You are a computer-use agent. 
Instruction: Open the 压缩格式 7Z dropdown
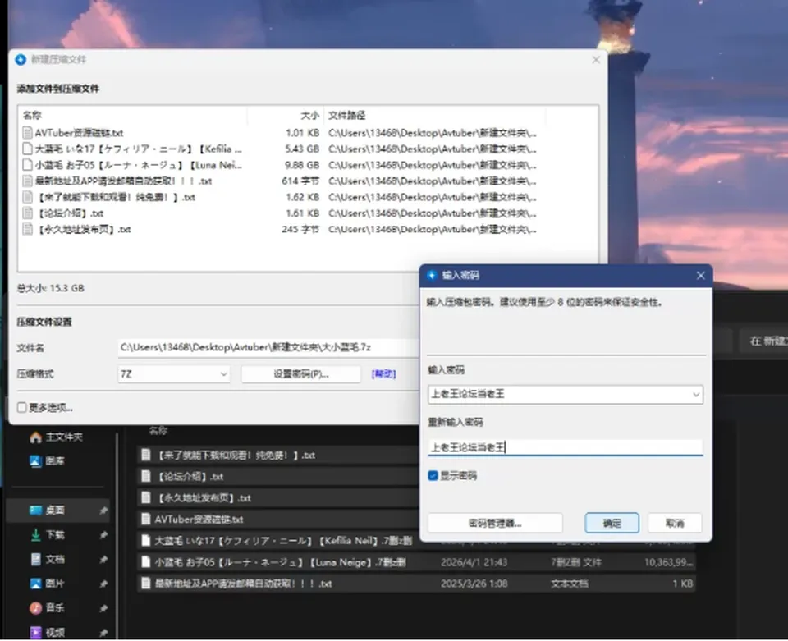coord(174,373)
